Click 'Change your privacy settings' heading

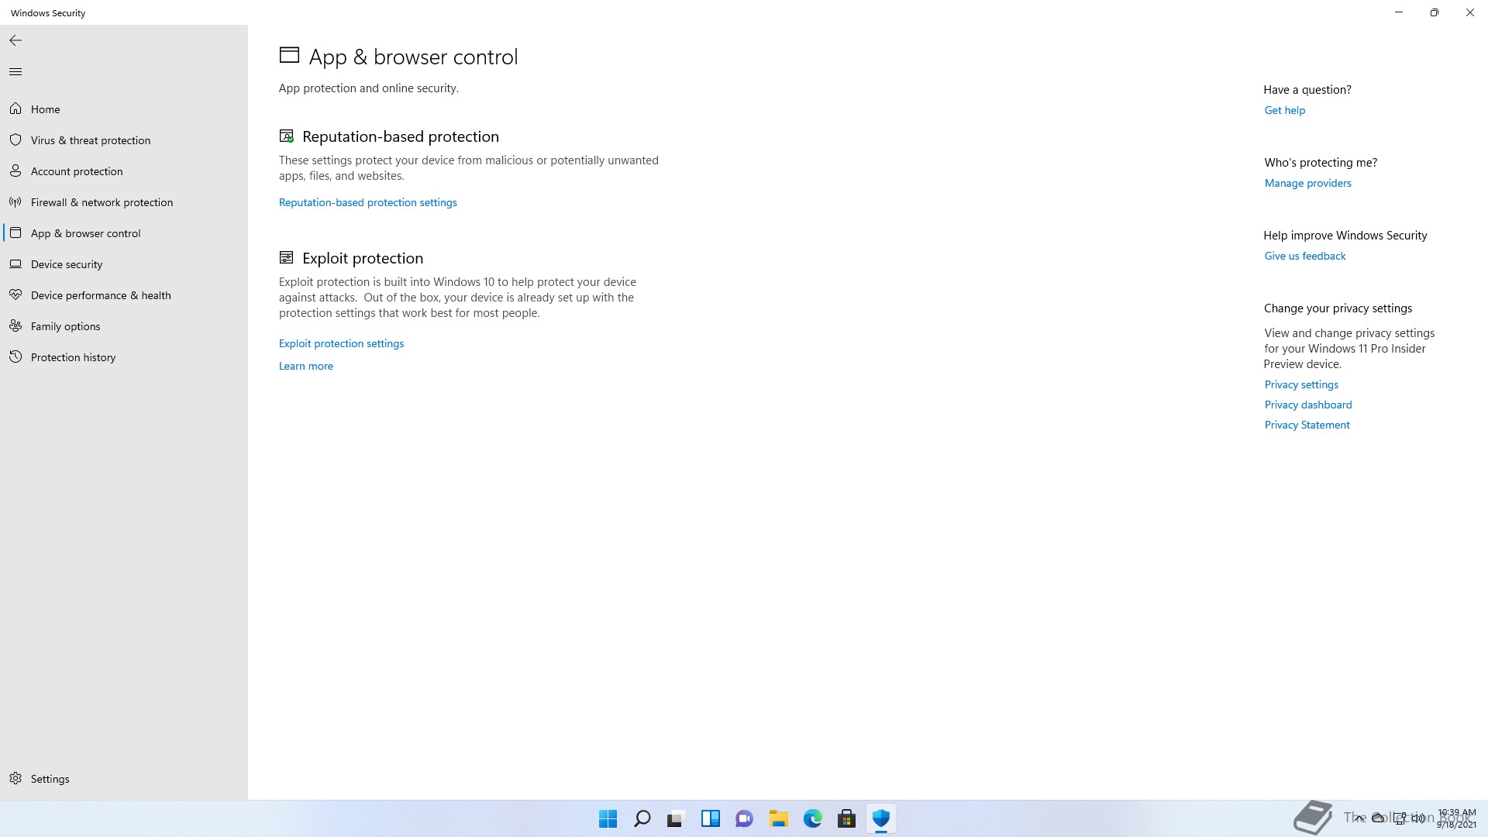[x=1338, y=308]
